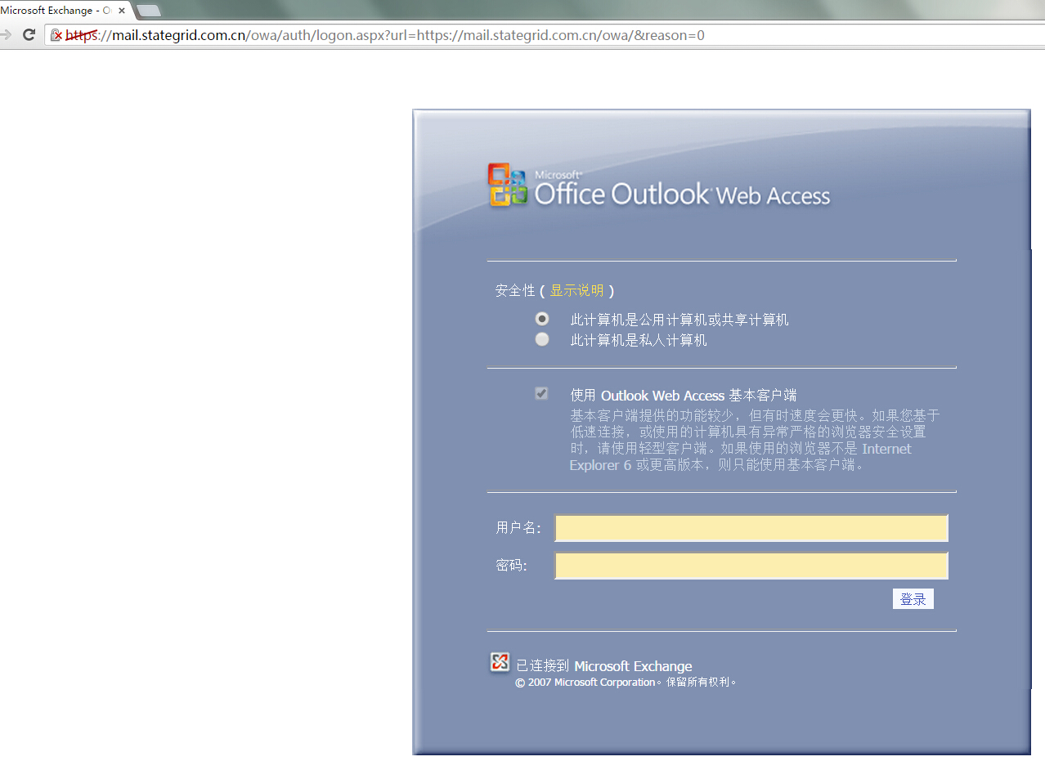Toggle the Outlook Web Access basic client checkbox

(x=541, y=393)
